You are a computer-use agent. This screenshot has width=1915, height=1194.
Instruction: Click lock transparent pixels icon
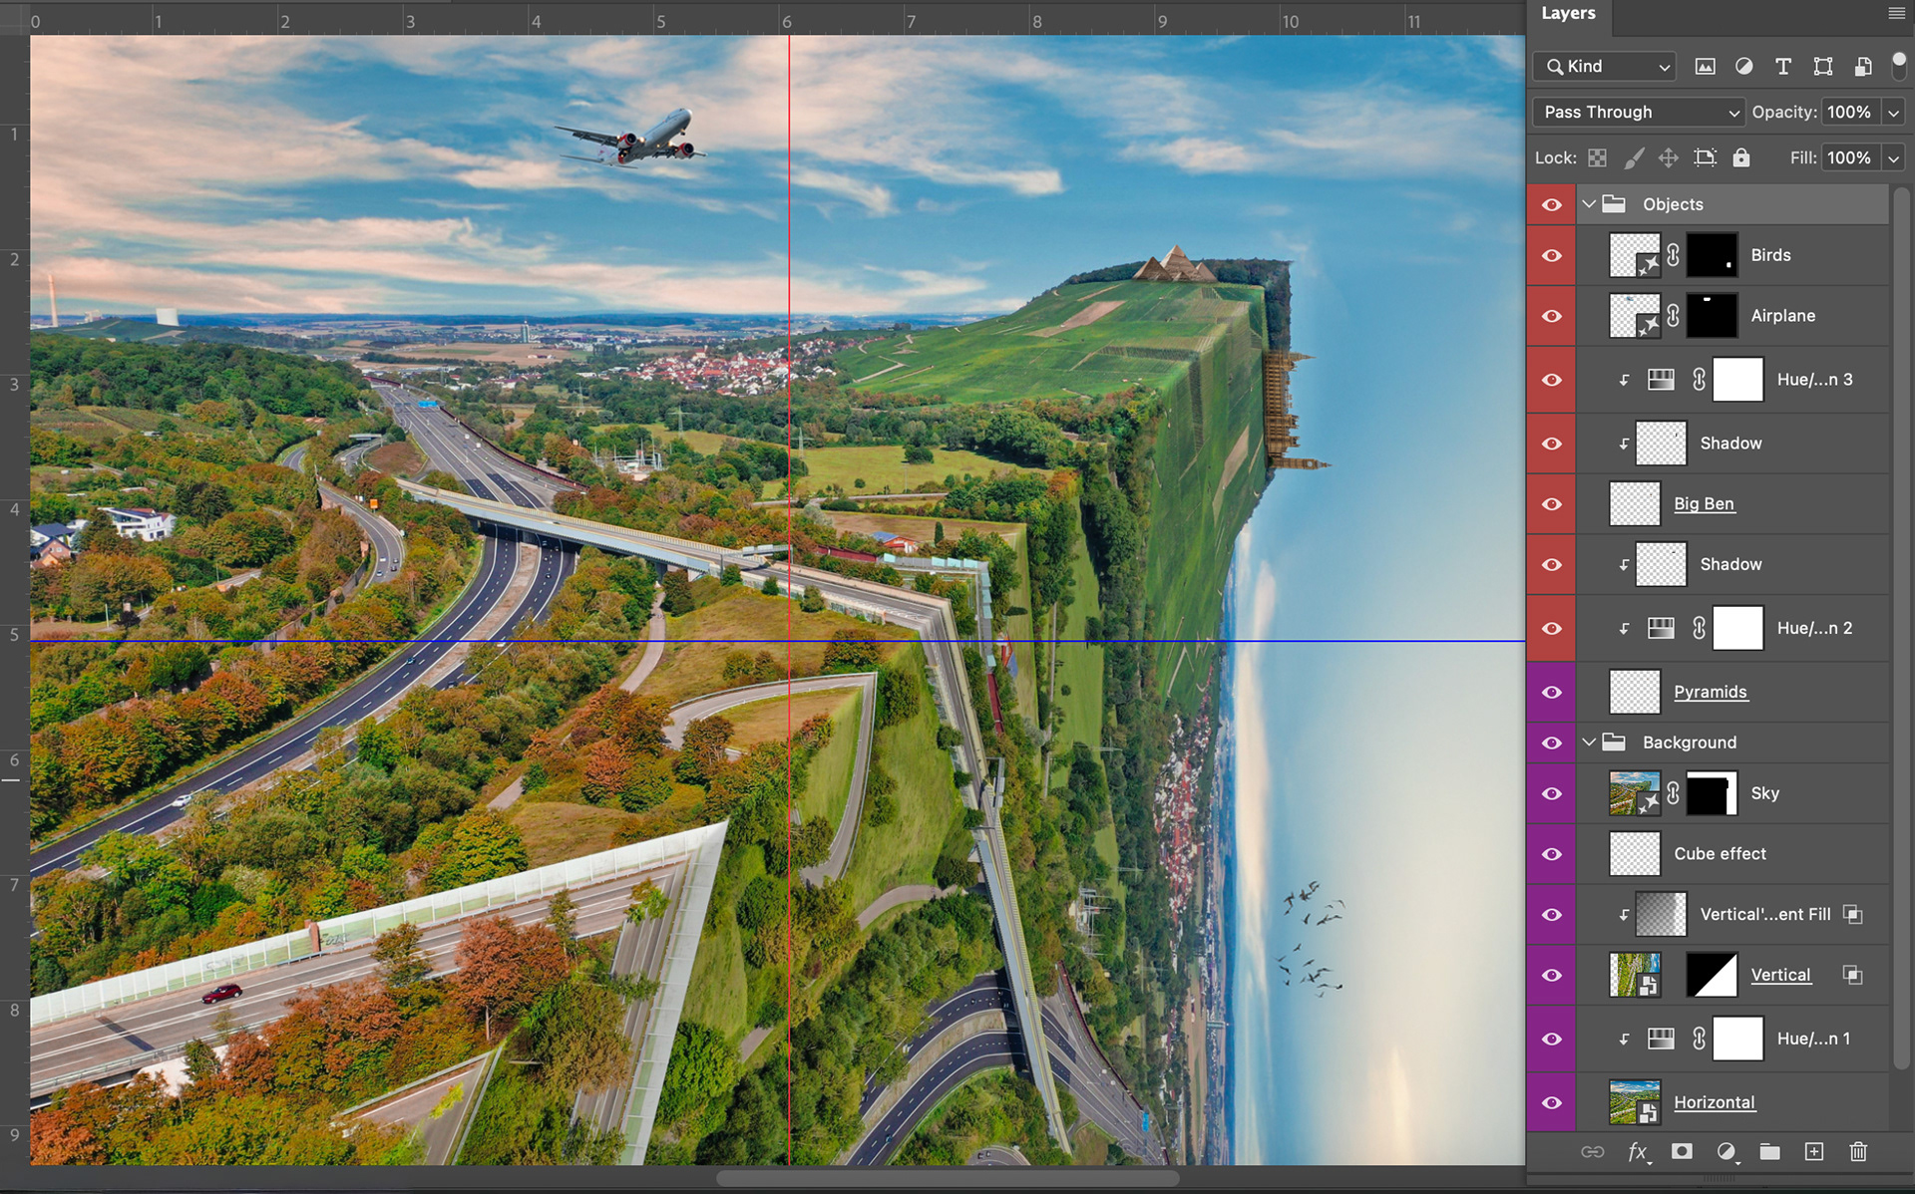click(x=1598, y=158)
